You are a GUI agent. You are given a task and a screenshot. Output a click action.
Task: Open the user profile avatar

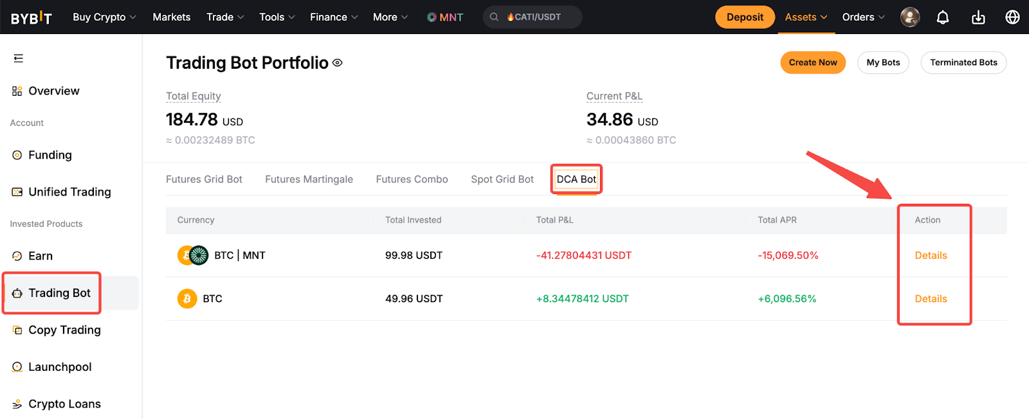tap(910, 17)
